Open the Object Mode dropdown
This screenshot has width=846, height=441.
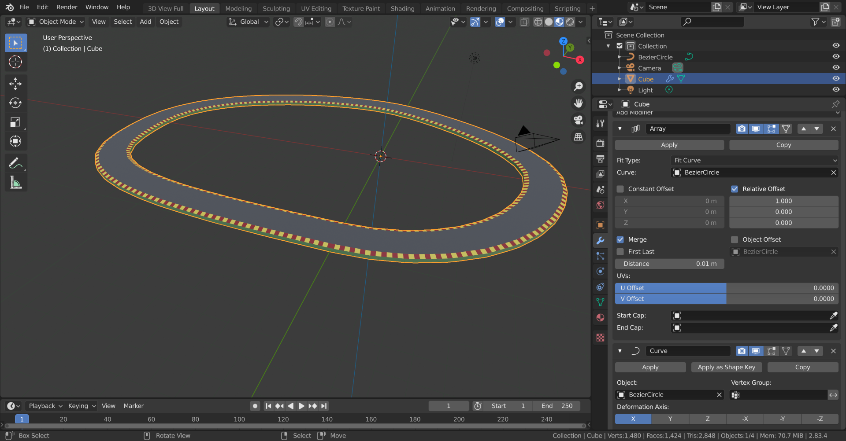[x=56, y=22]
